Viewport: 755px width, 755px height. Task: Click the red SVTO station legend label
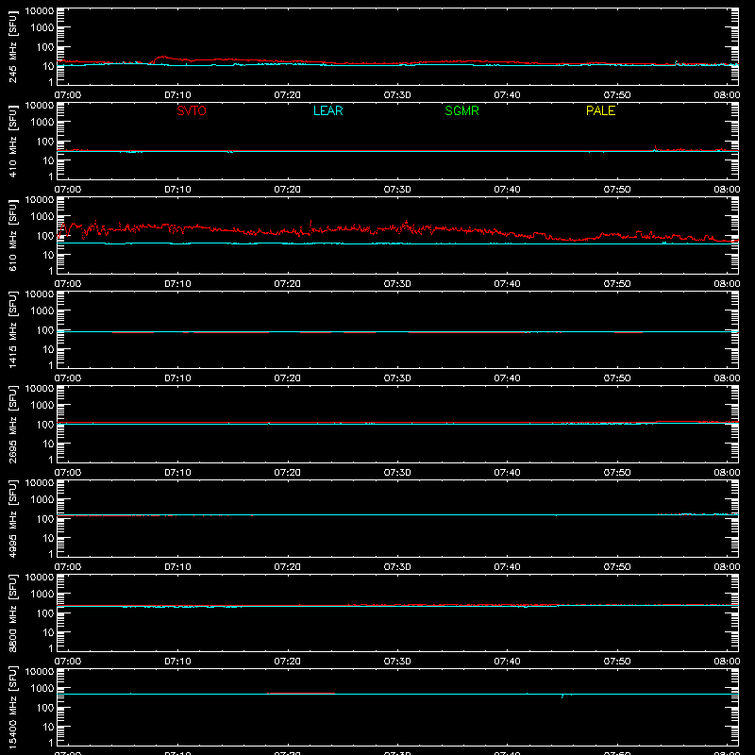[x=192, y=110]
